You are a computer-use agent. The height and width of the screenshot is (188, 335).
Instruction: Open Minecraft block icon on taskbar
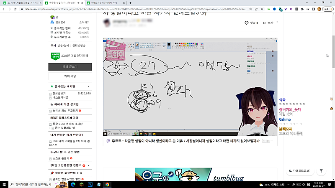tap(82, 184)
